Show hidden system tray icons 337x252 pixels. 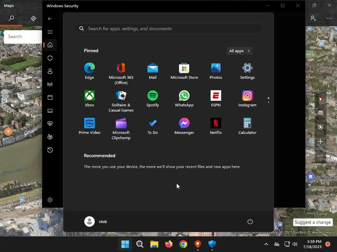pyautogui.click(x=266, y=244)
